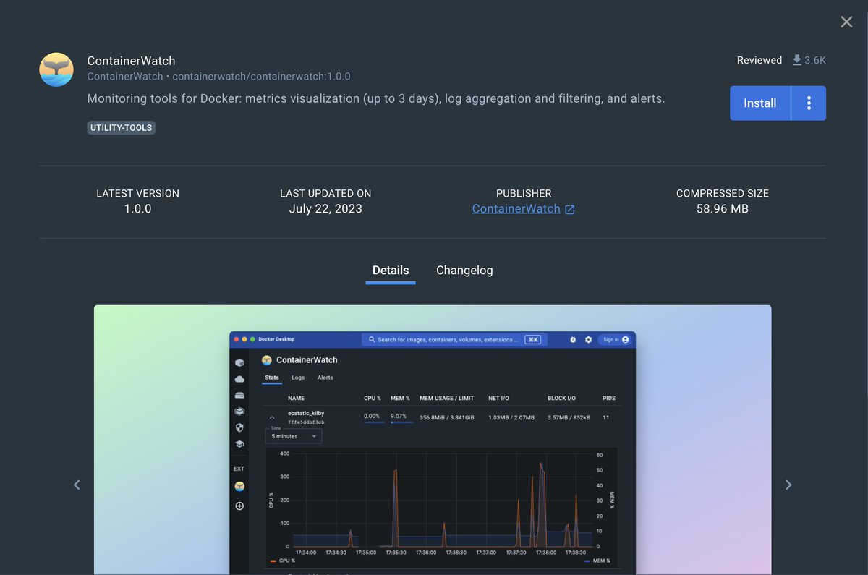868x575 pixels.
Task: Click the shield icon in the sidebar
Action: [x=239, y=427]
